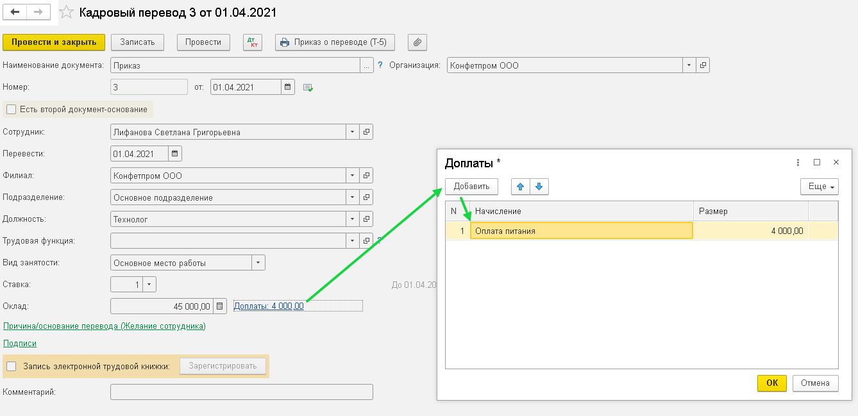Screen dimensions: 858x416
Task: Click the Добавить button in Доплаты
Action: click(x=471, y=187)
